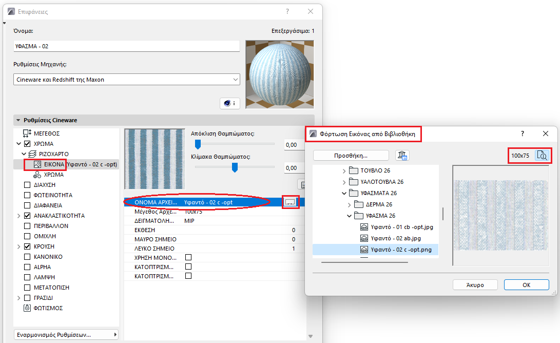Click the ΜΕΓΕΘΟΣ size icon
Image resolution: width=560 pixels, height=343 pixels.
point(27,134)
